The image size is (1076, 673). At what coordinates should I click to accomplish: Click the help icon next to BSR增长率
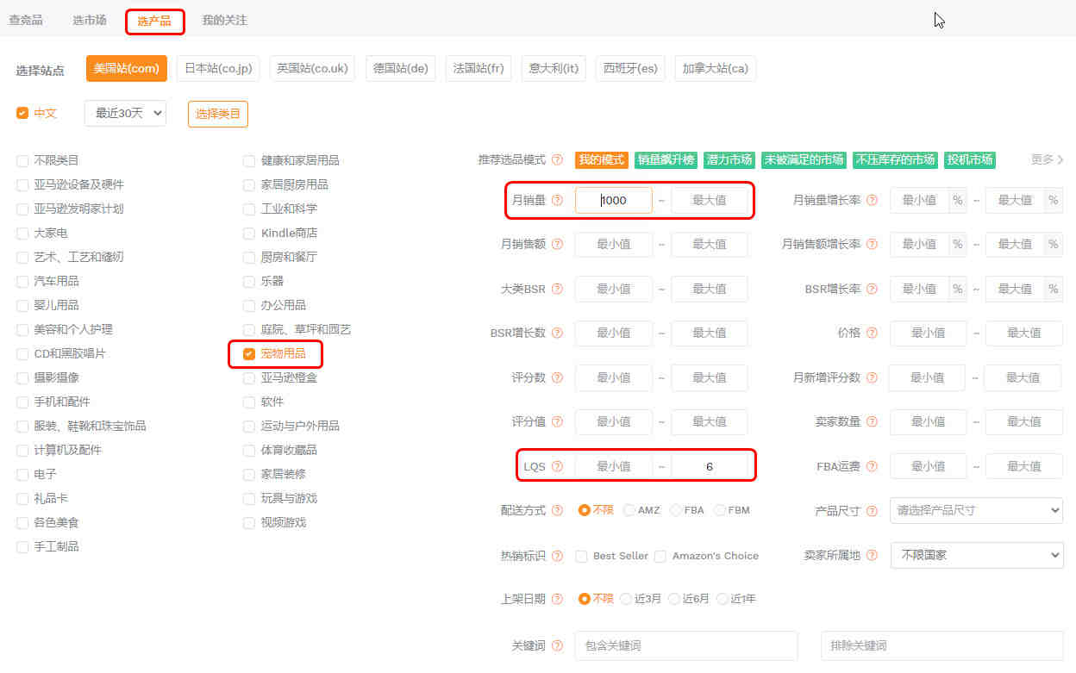[872, 289]
